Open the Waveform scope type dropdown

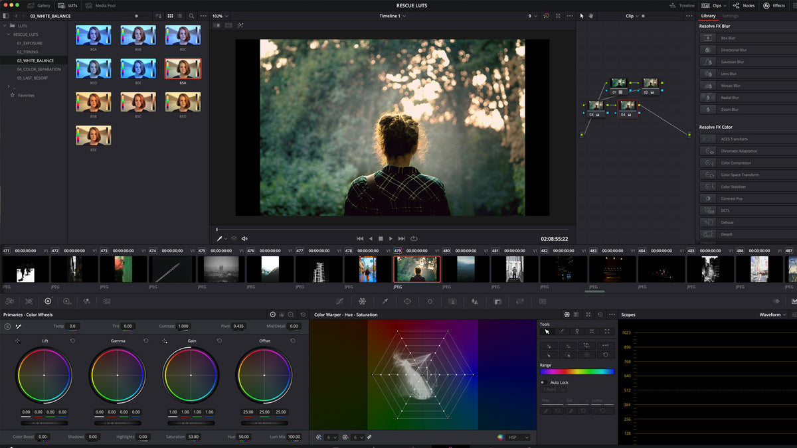(773, 315)
